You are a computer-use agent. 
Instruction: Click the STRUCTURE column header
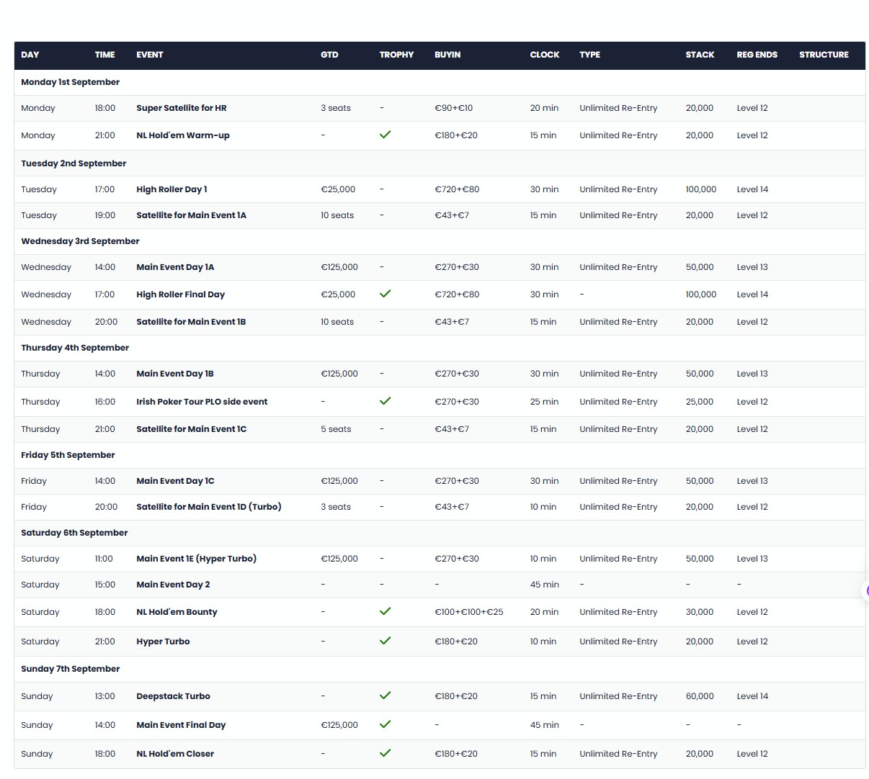click(x=824, y=55)
